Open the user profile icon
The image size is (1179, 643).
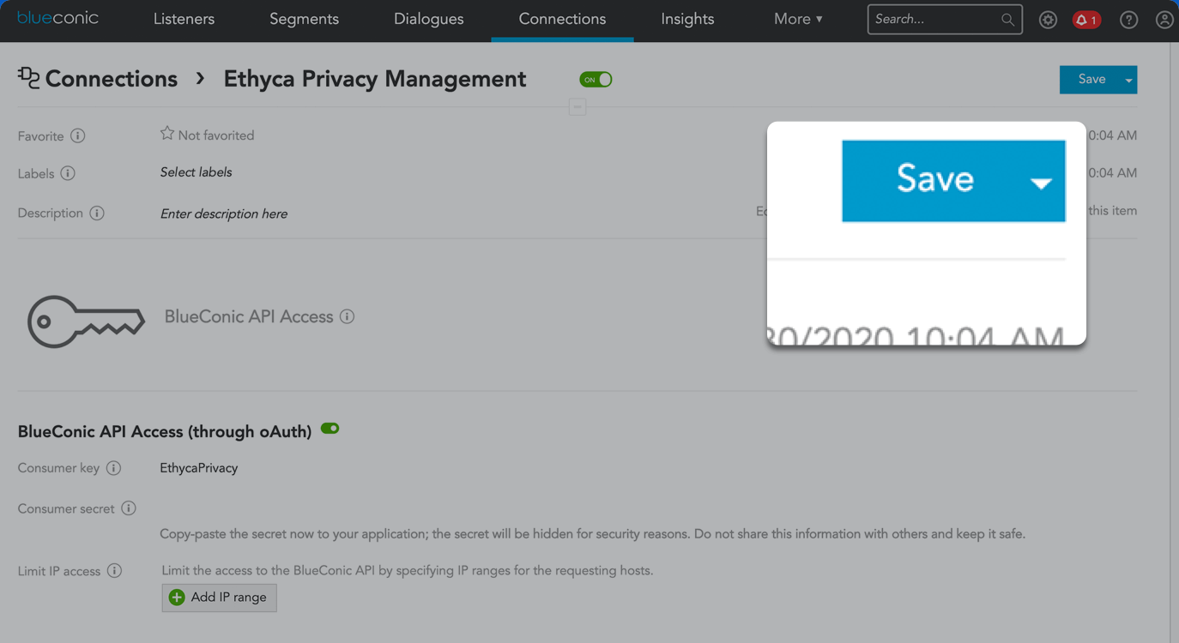tap(1164, 20)
